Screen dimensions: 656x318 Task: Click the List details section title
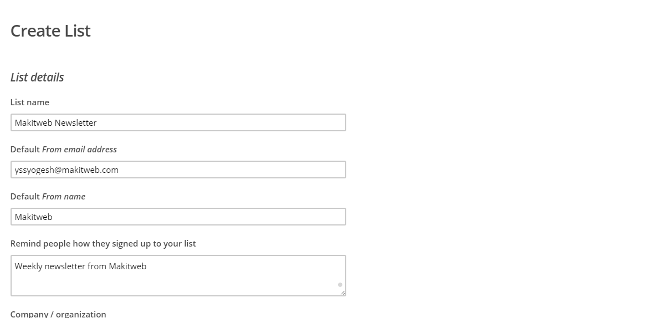[37, 77]
